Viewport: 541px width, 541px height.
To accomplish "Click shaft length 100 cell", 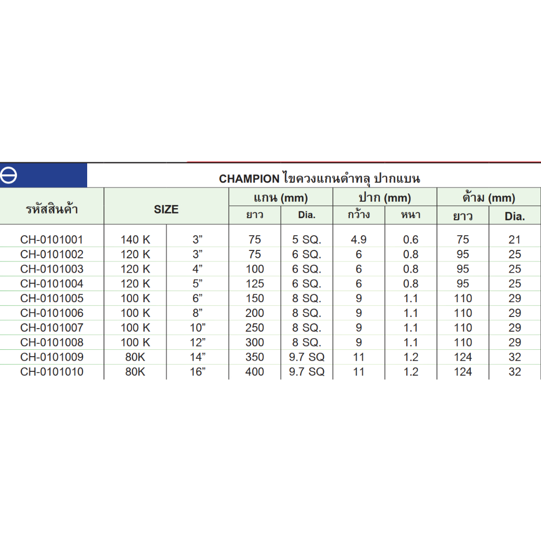I will (255, 269).
